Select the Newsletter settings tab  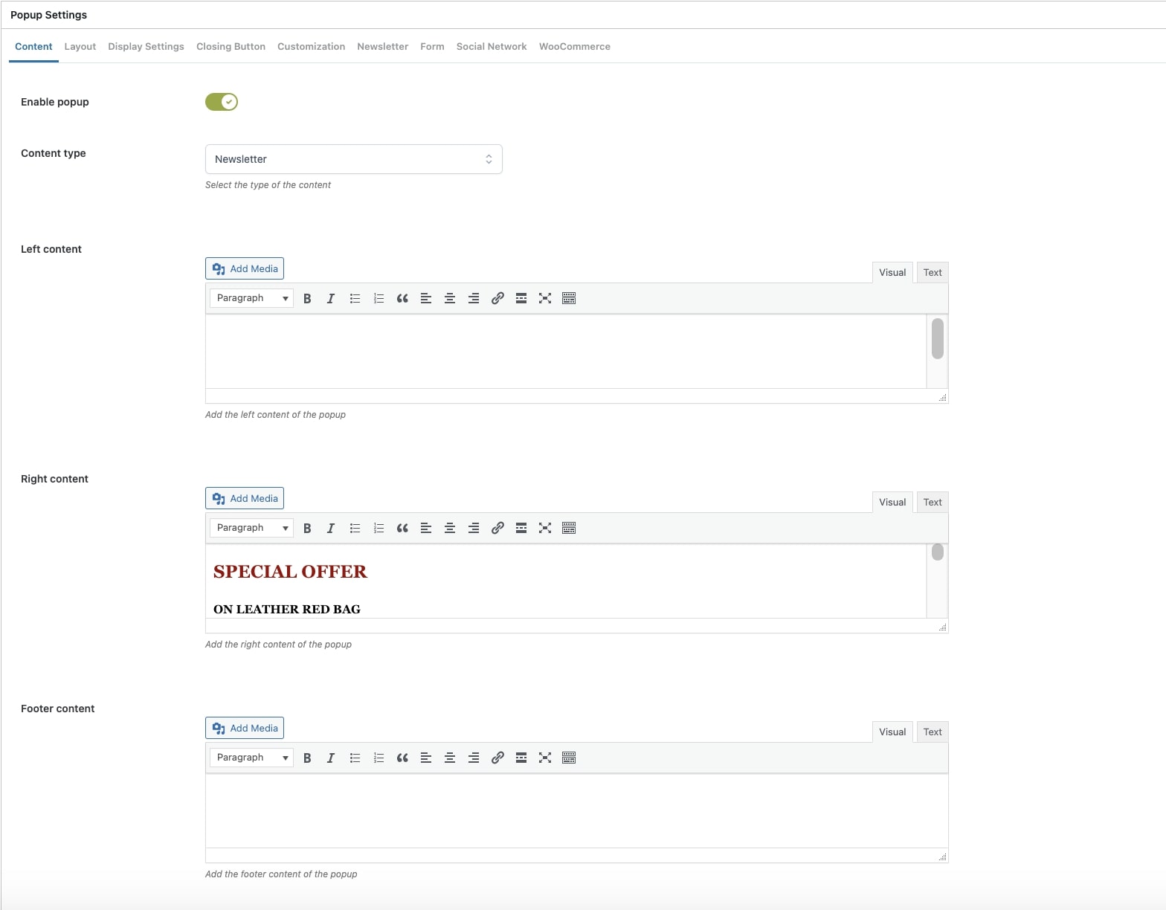tap(382, 46)
